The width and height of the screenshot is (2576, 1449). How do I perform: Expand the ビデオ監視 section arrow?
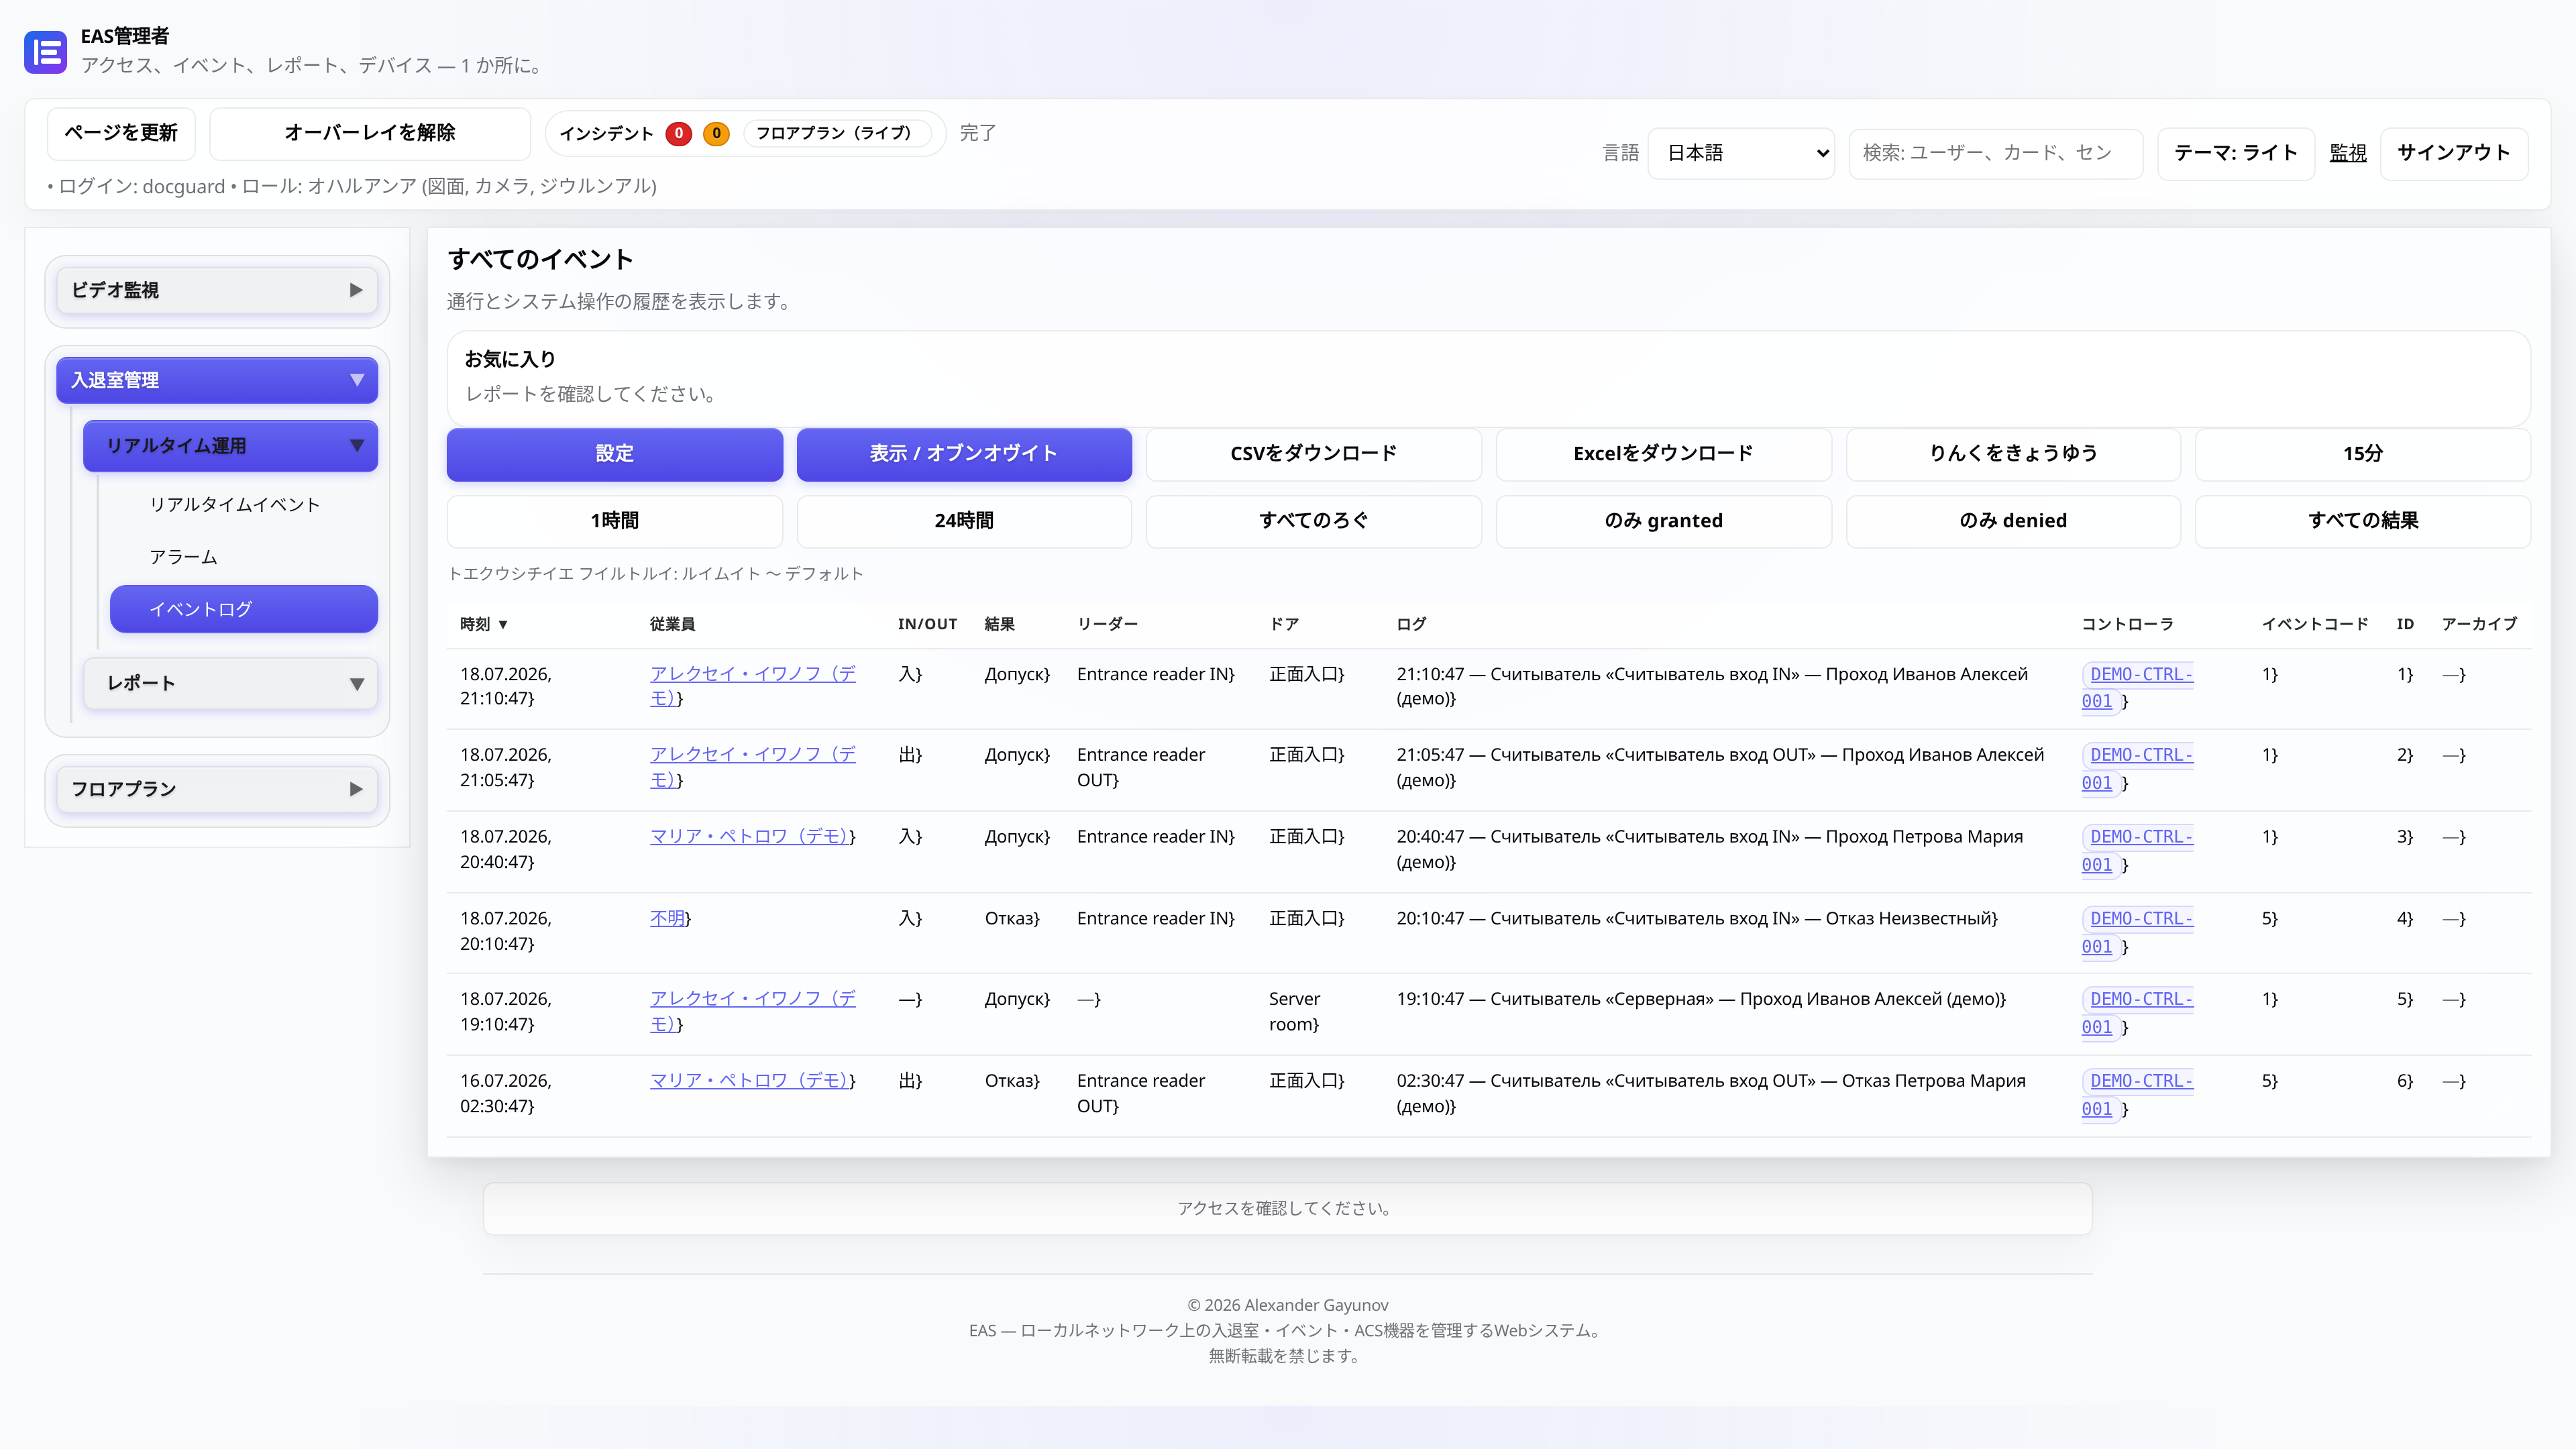click(x=356, y=290)
